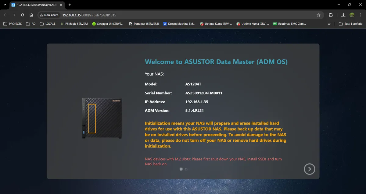Click the ADM version 5.1.4.RL21
The height and width of the screenshot is (194, 366).
click(x=194, y=111)
